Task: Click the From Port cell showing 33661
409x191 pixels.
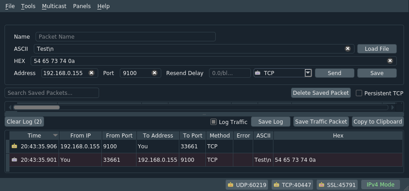Action: point(119,160)
